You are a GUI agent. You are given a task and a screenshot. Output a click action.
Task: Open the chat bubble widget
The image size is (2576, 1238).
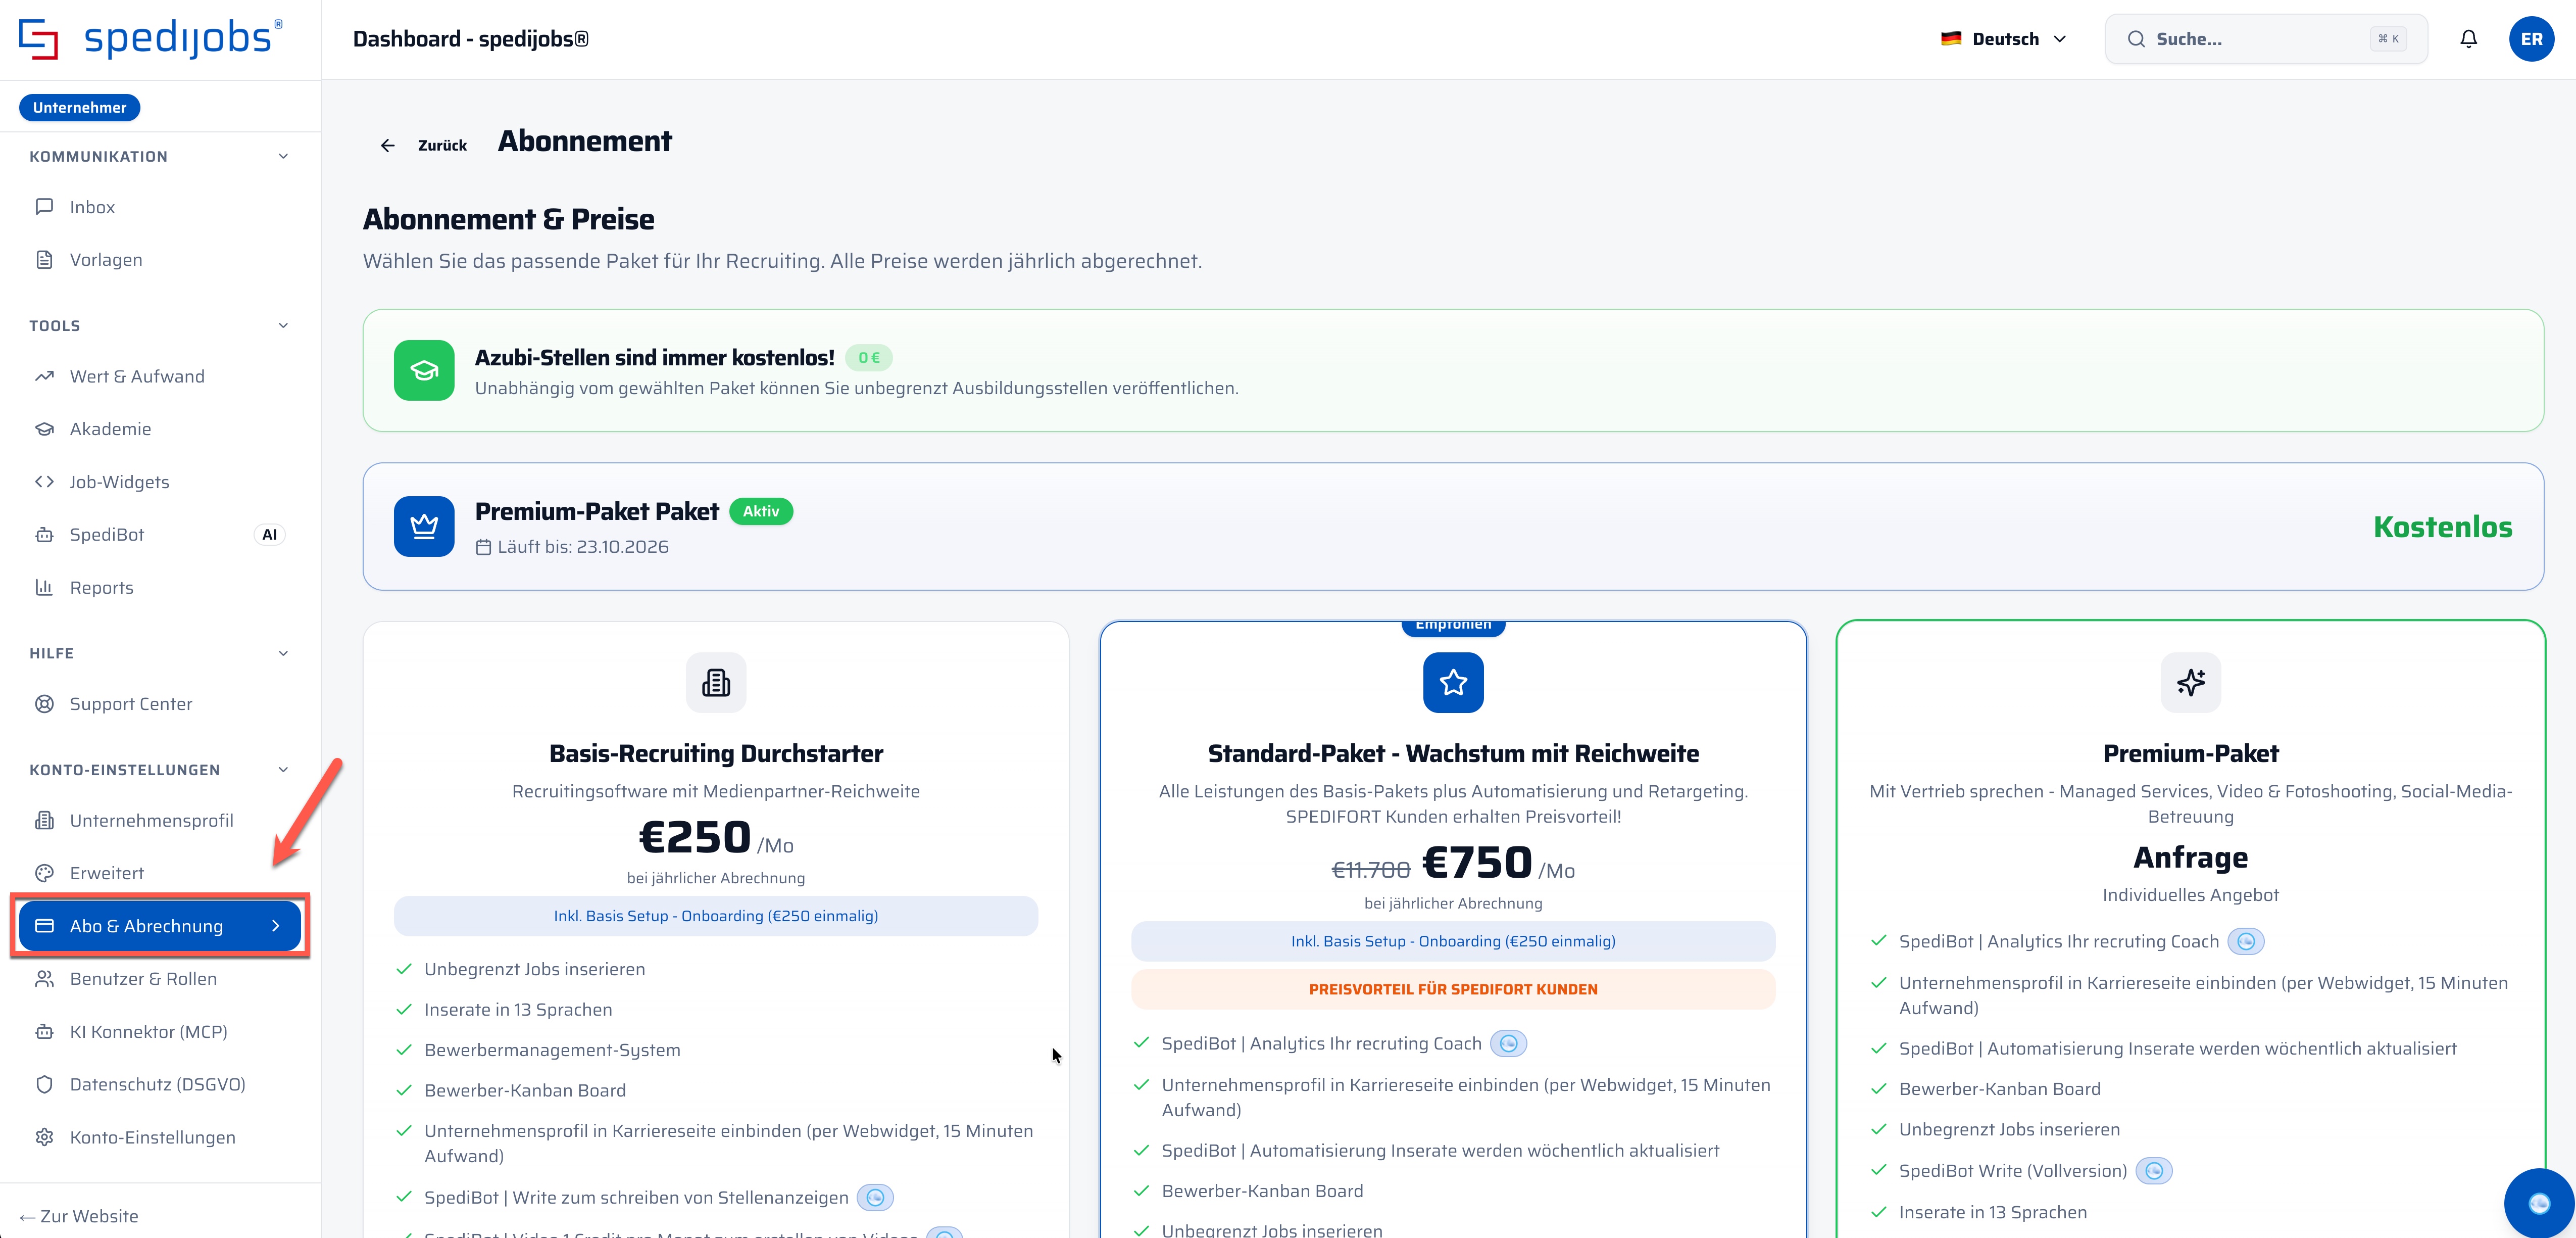2539,1203
